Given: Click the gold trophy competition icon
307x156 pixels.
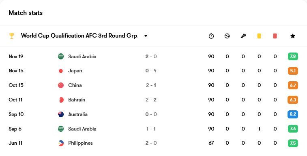Looking at the screenshot, I should click(x=12, y=36).
